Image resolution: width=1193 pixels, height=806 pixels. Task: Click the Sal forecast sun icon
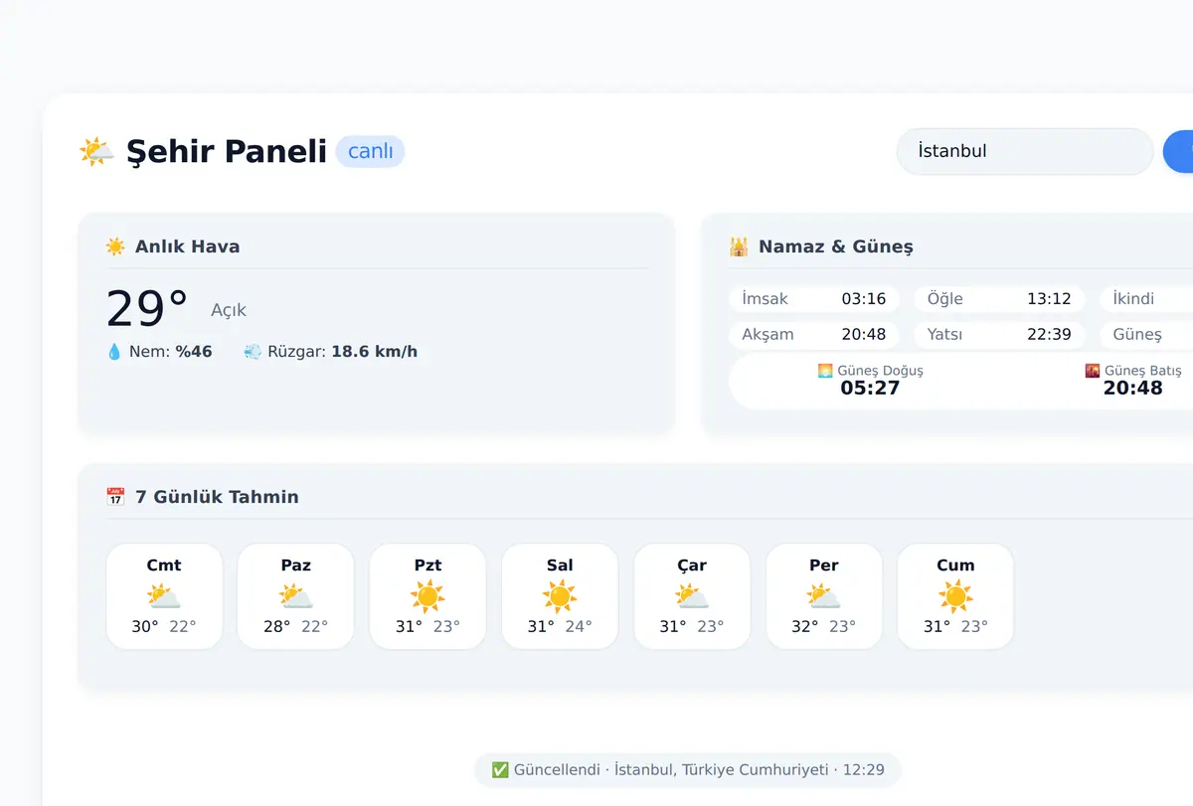click(560, 596)
